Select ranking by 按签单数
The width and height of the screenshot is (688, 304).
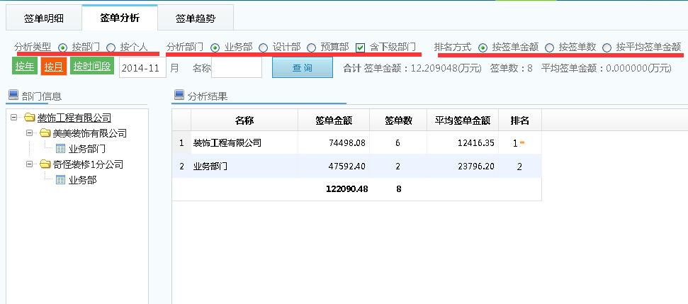[x=549, y=47]
